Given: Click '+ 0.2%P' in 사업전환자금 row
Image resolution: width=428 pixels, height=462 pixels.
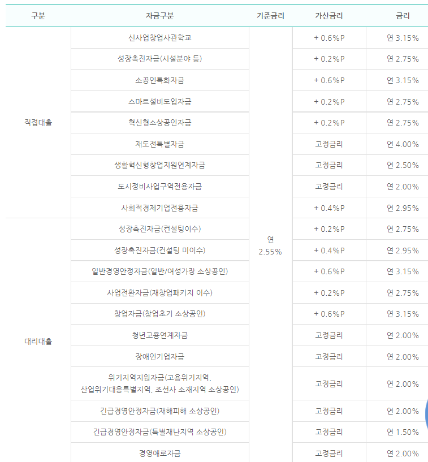Looking at the screenshot, I should (329, 293).
